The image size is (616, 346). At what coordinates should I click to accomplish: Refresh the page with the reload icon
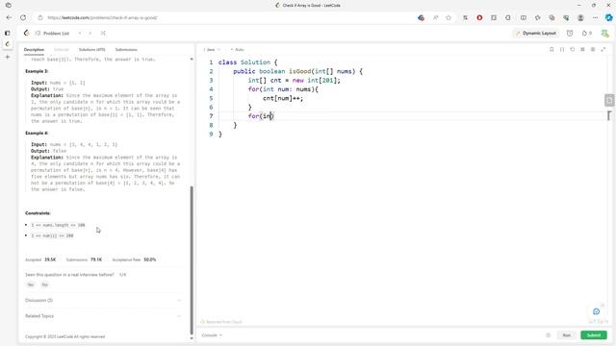pyautogui.click(x=23, y=17)
